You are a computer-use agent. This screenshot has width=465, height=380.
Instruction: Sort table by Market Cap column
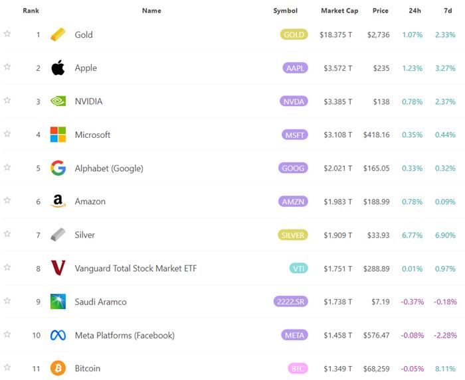pos(339,11)
